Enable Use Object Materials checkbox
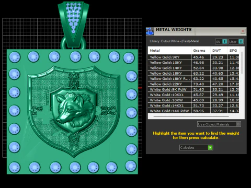Viewport: 251px width, 188px height. click(238, 124)
